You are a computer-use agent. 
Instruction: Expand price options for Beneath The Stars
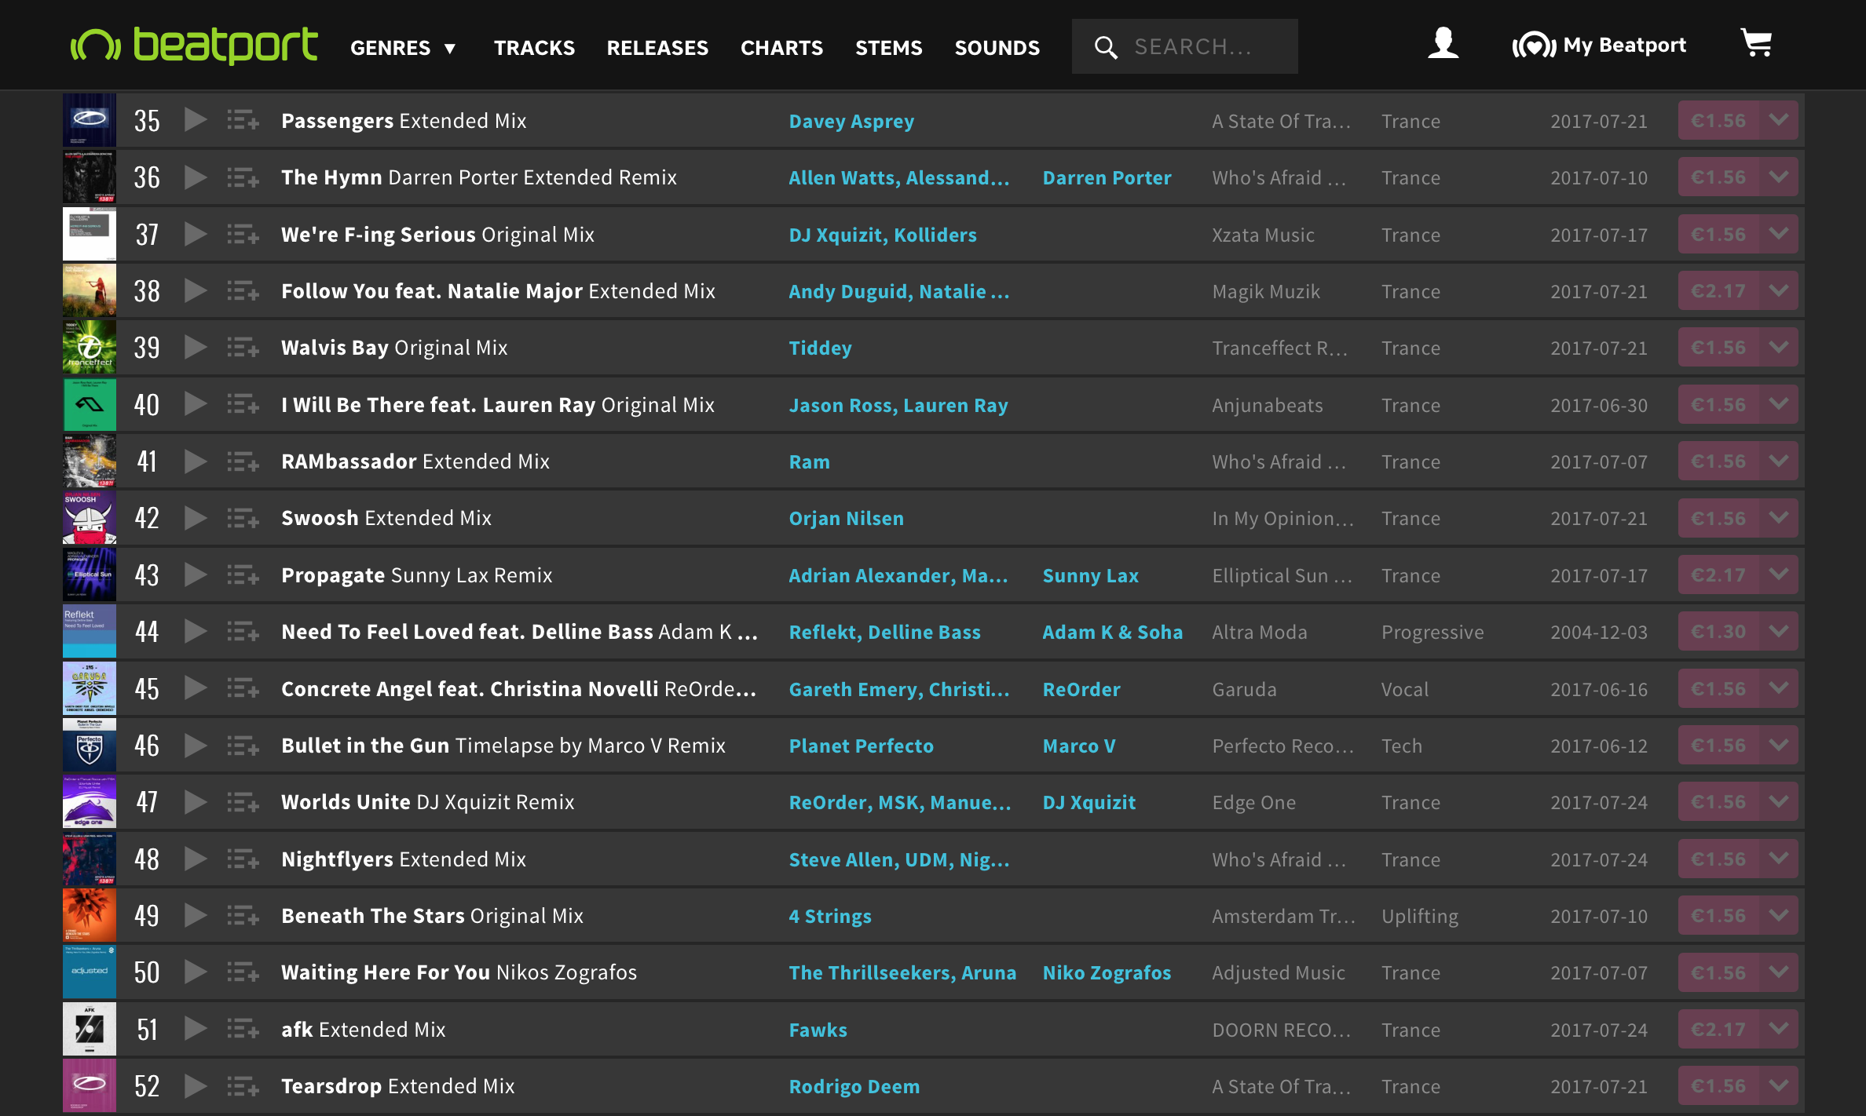1780,915
